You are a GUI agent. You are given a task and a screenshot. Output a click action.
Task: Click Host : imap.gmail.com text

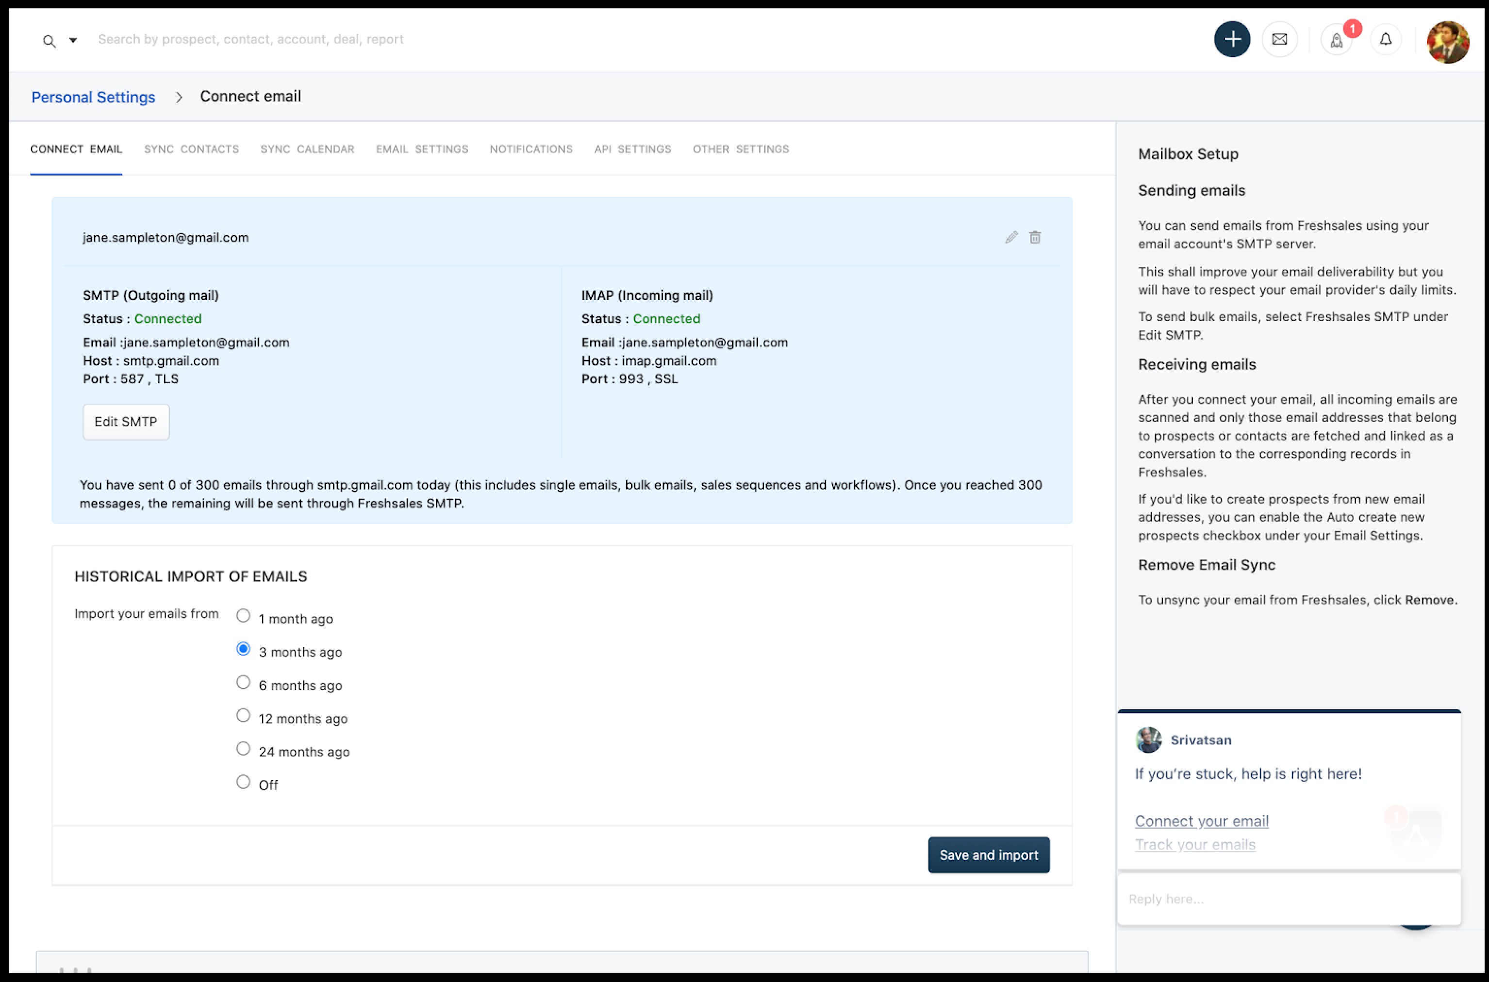649,361
